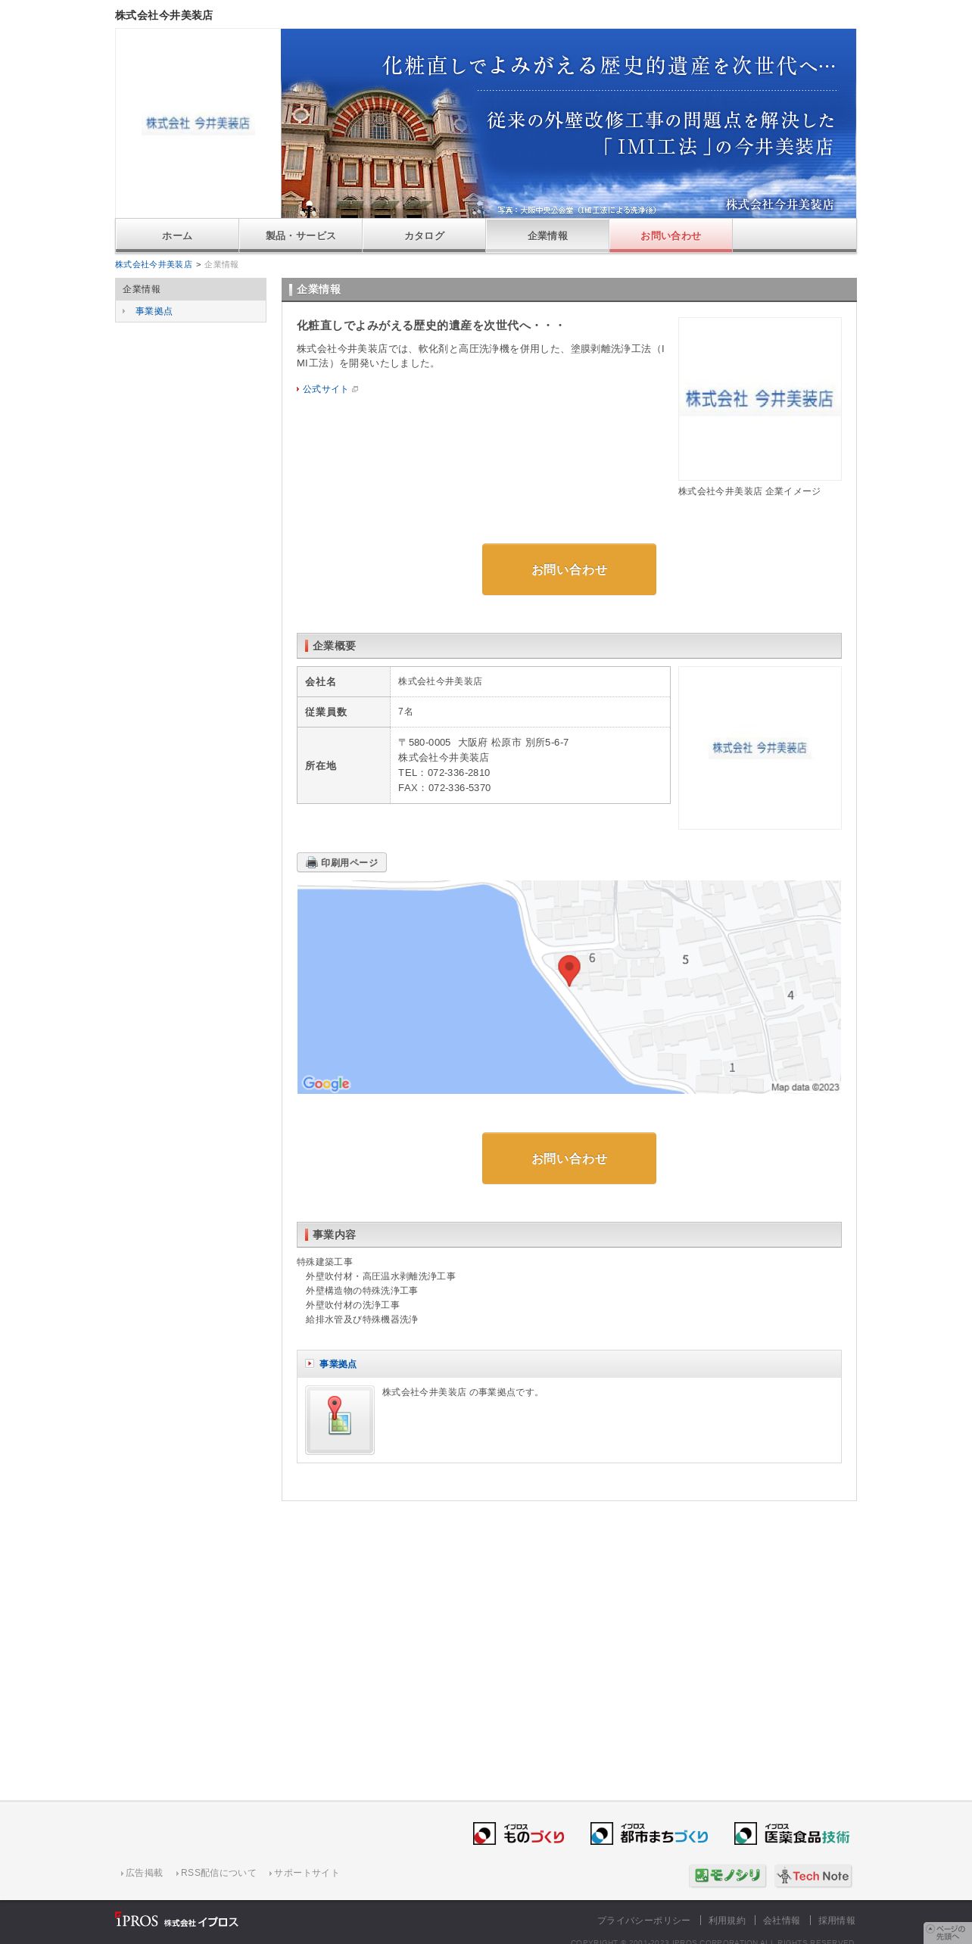Click the IPROS 株式会社イプロス footer logo
This screenshot has width=972, height=1944.
176,1921
